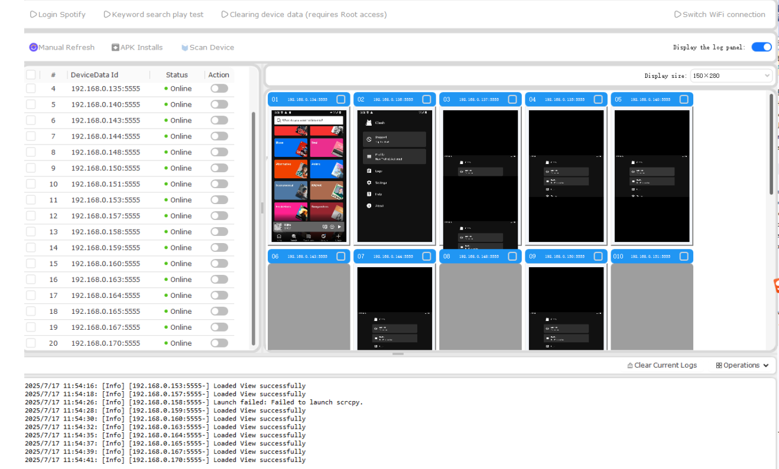Tap the plus Create icon in device 01 Spotify nav bar
The width and height of the screenshot is (779, 469).
(338, 236)
